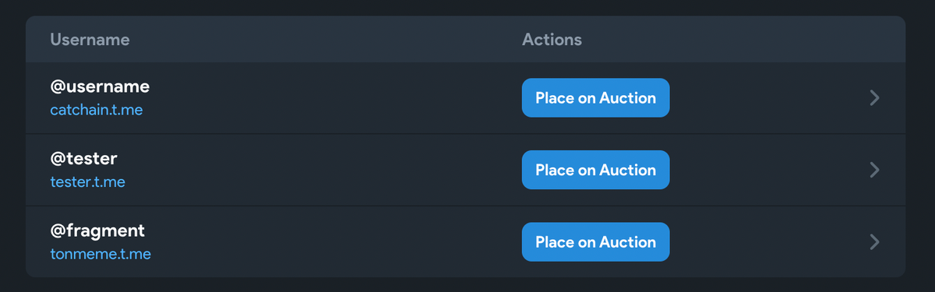Open the tonmeme.t.me link
The height and width of the screenshot is (292, 935).
point(101,254)
